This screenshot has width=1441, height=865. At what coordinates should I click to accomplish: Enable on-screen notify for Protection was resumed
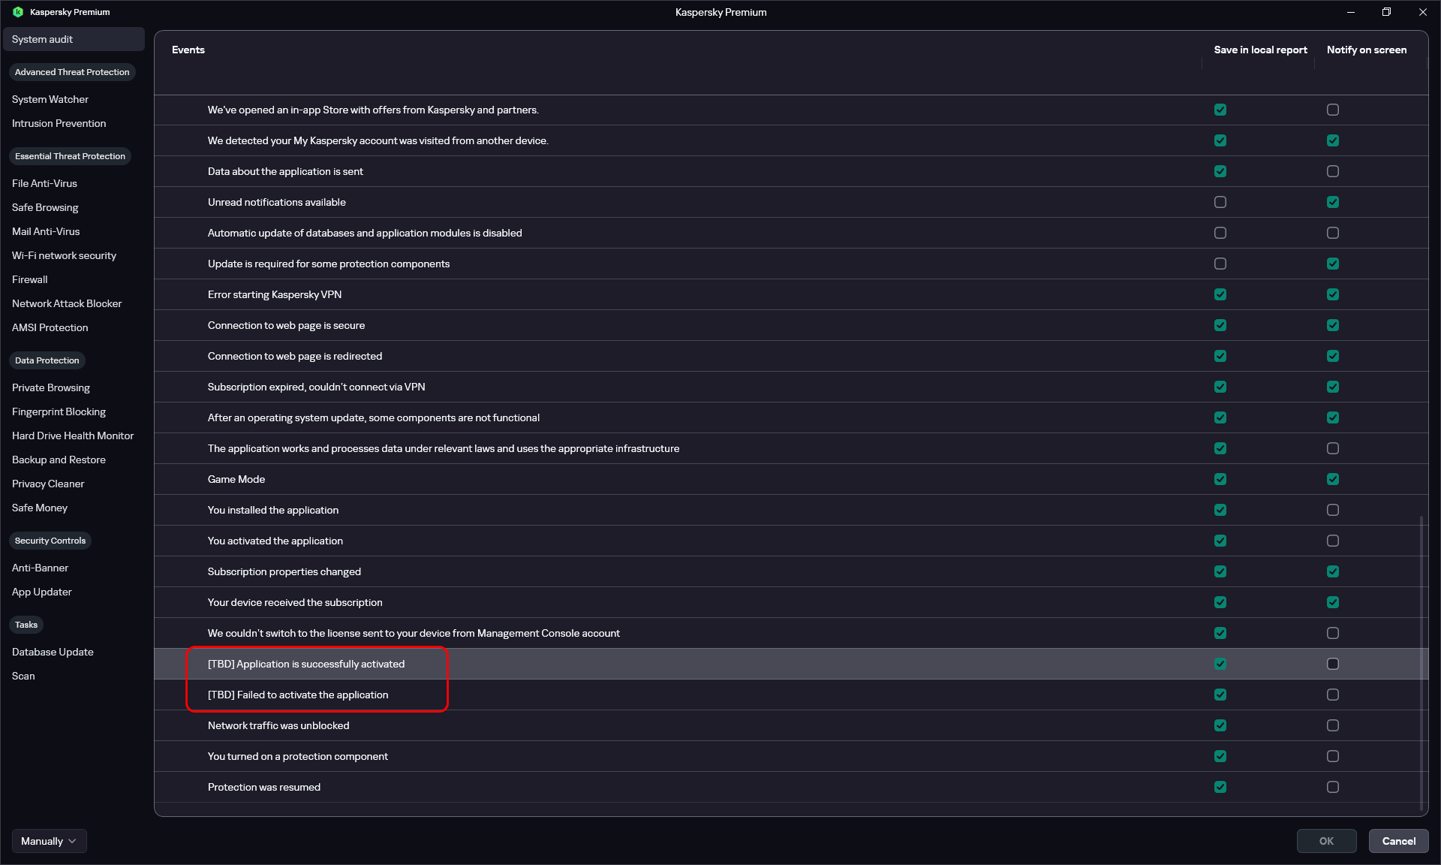(x=1333, y=787)
